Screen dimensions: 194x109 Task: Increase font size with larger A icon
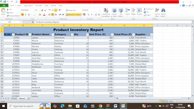click(x=42, y=10)
